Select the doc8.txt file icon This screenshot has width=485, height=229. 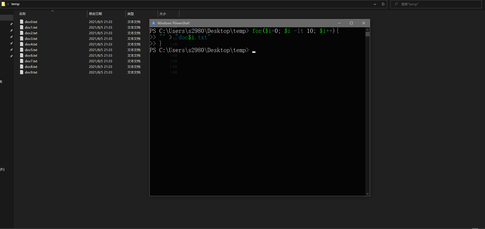[22, 67]
